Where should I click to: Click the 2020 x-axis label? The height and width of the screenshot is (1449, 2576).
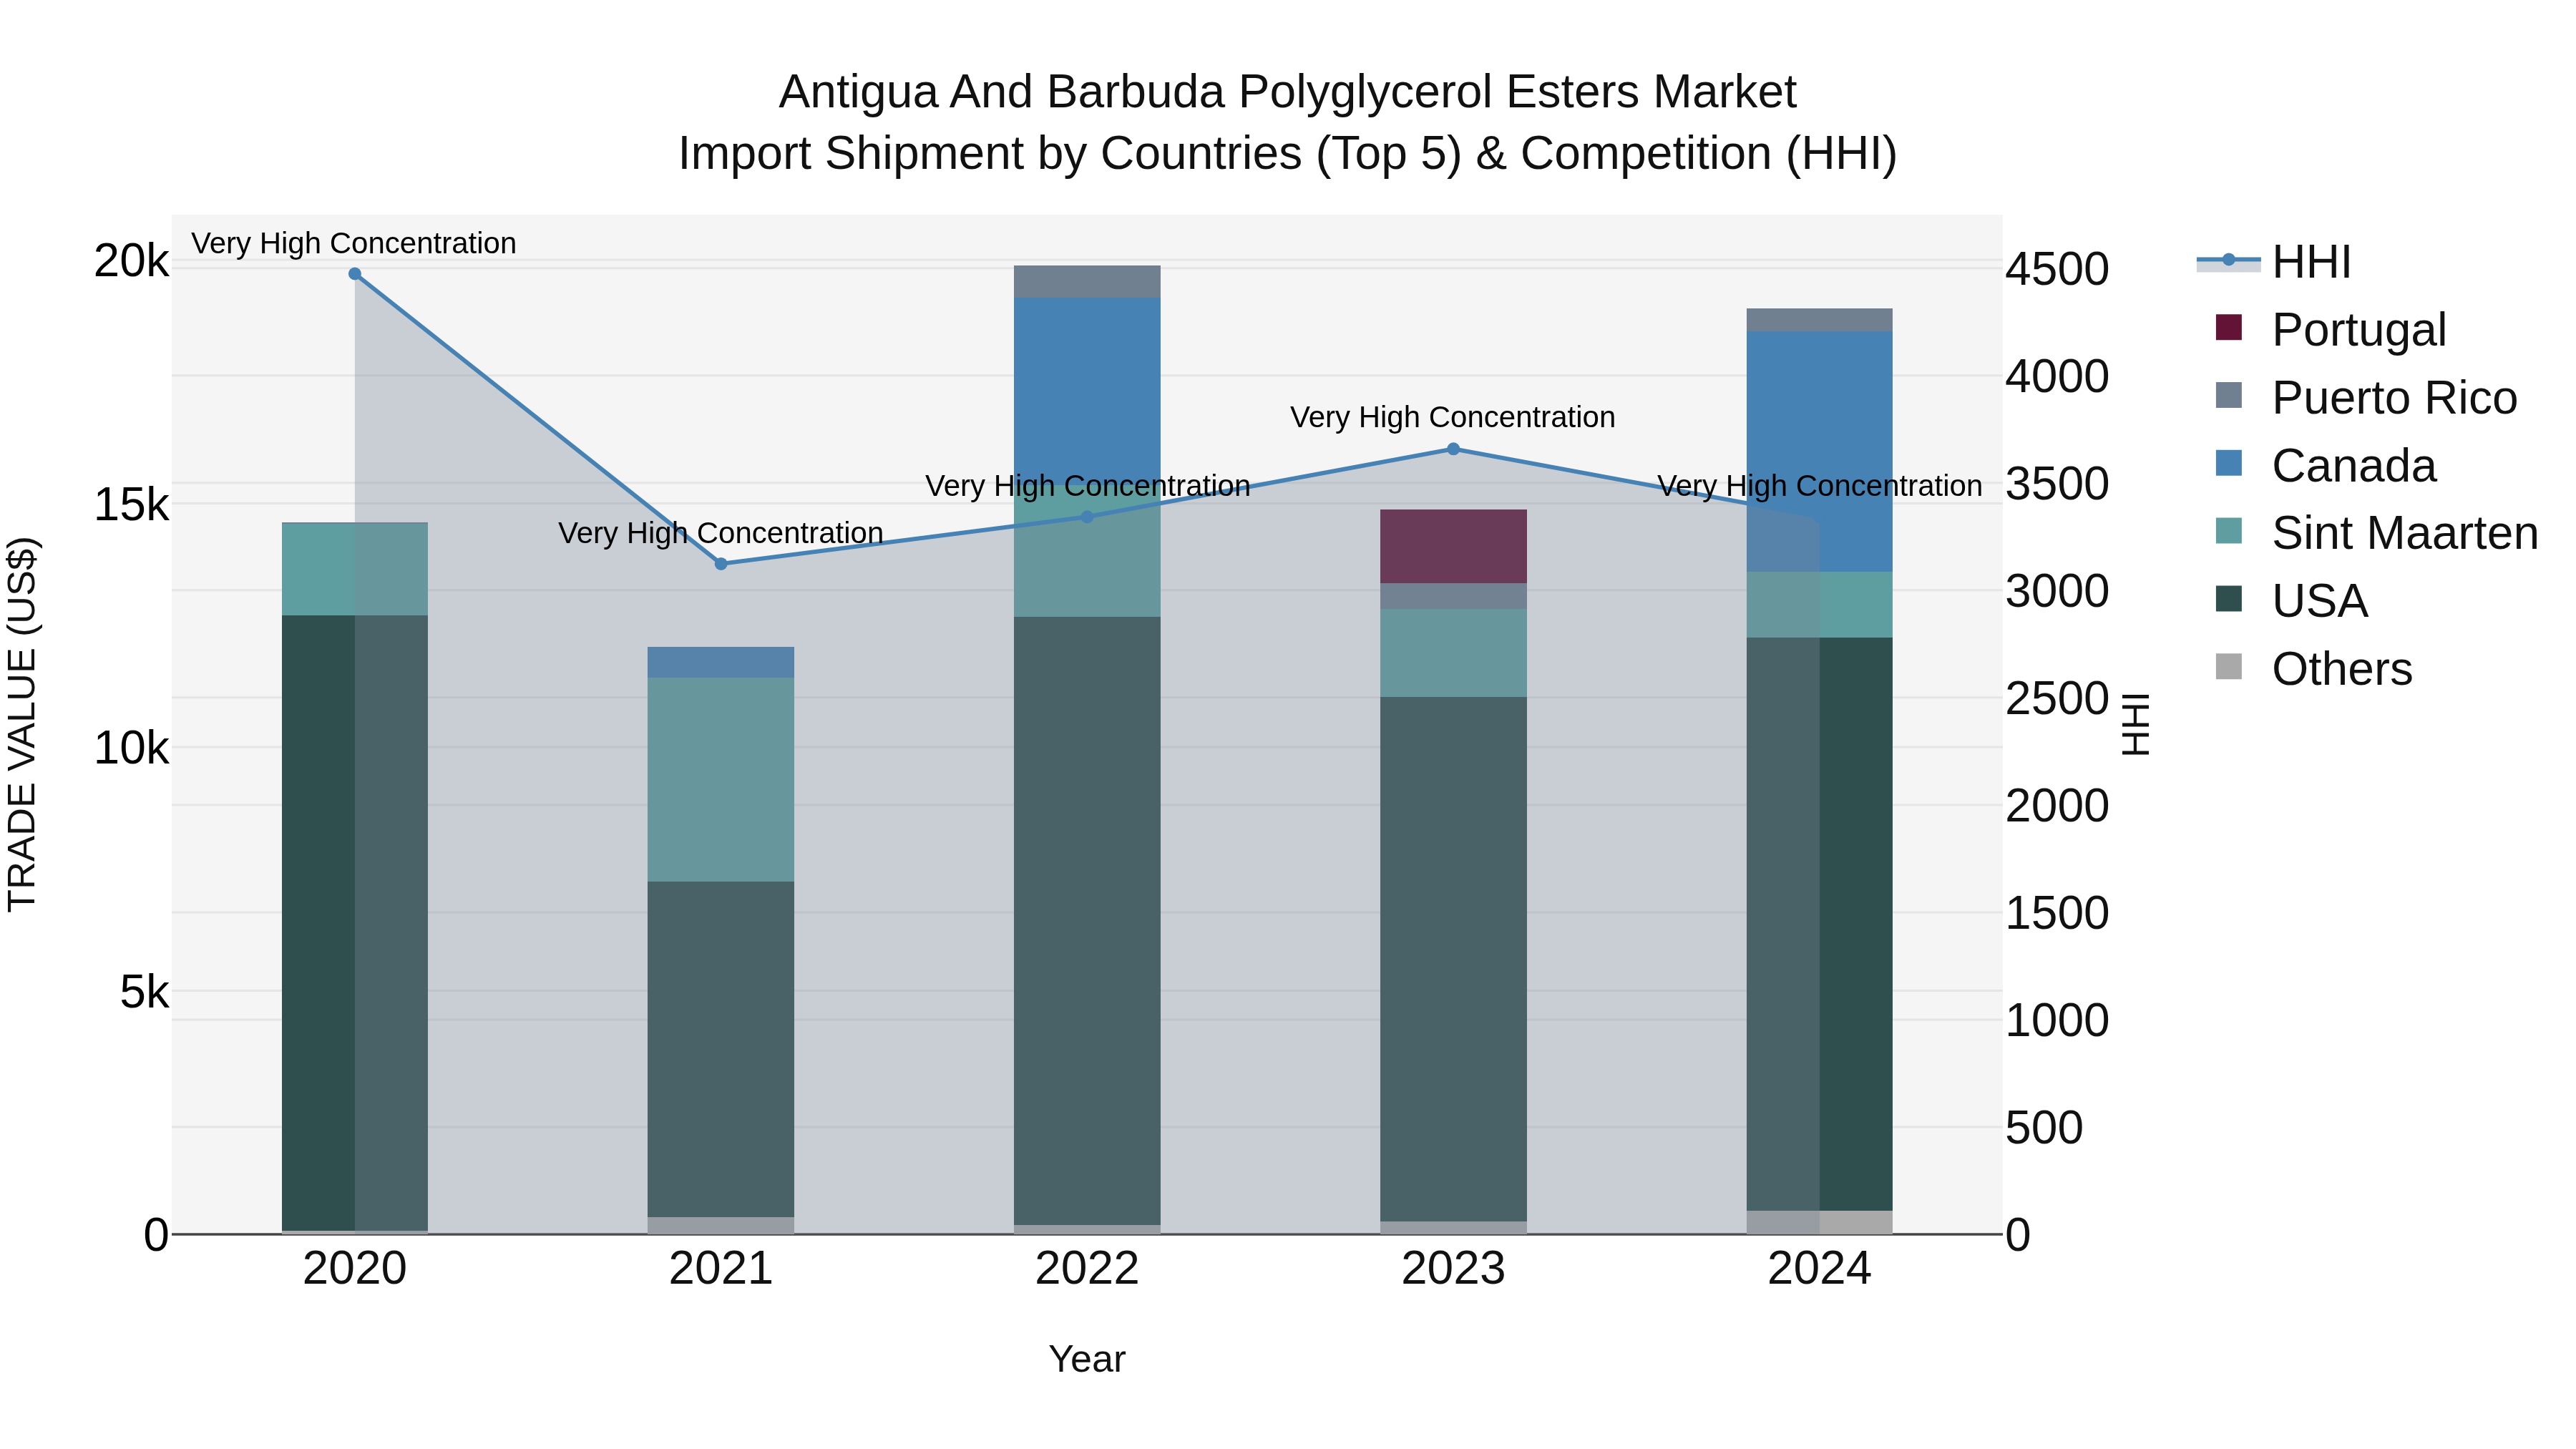point(355,1269)
